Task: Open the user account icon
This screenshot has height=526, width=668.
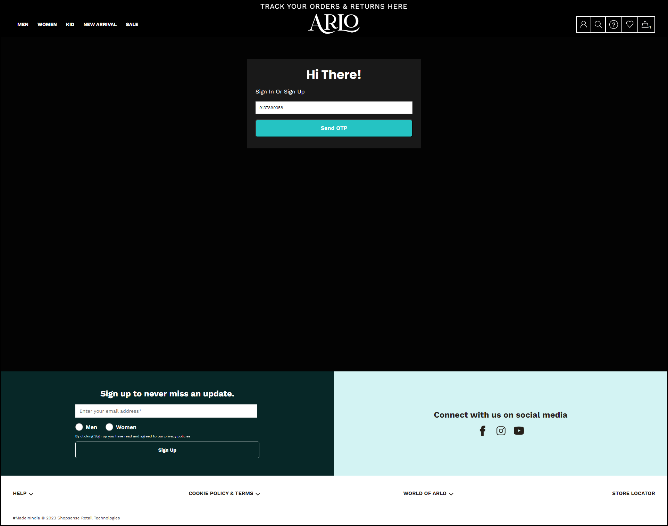Action: click(584, 24)
